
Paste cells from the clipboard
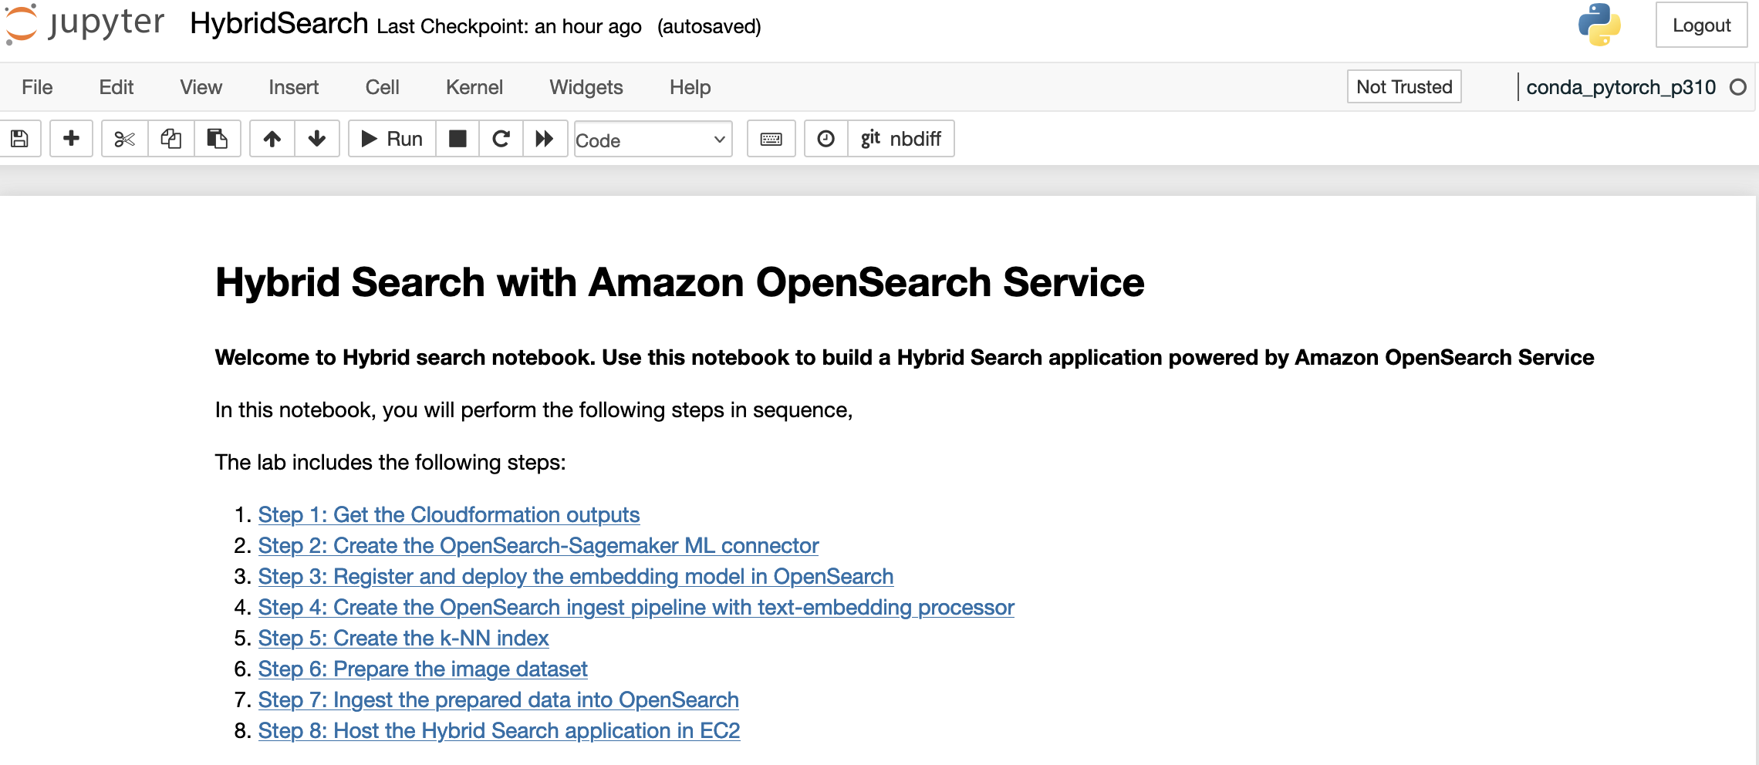217,139
